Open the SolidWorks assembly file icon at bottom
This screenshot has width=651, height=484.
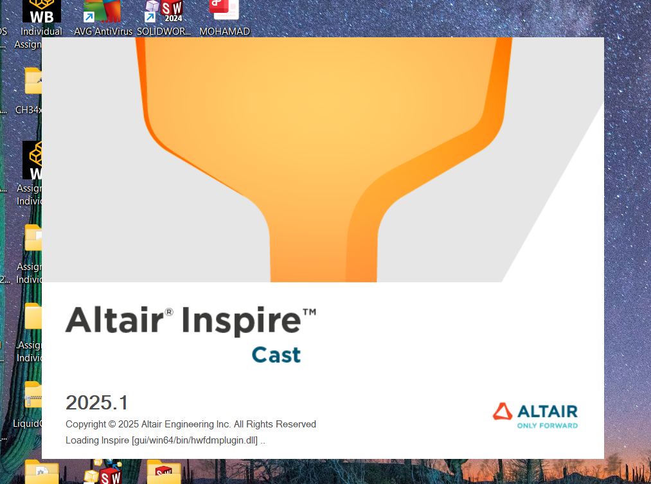click(x=103, y=472)
